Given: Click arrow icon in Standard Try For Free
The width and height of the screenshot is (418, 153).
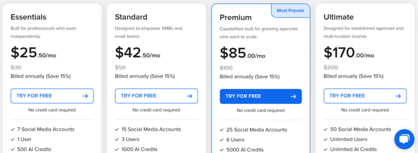Looking at the screenshot, I should click(x=189, y=96).
